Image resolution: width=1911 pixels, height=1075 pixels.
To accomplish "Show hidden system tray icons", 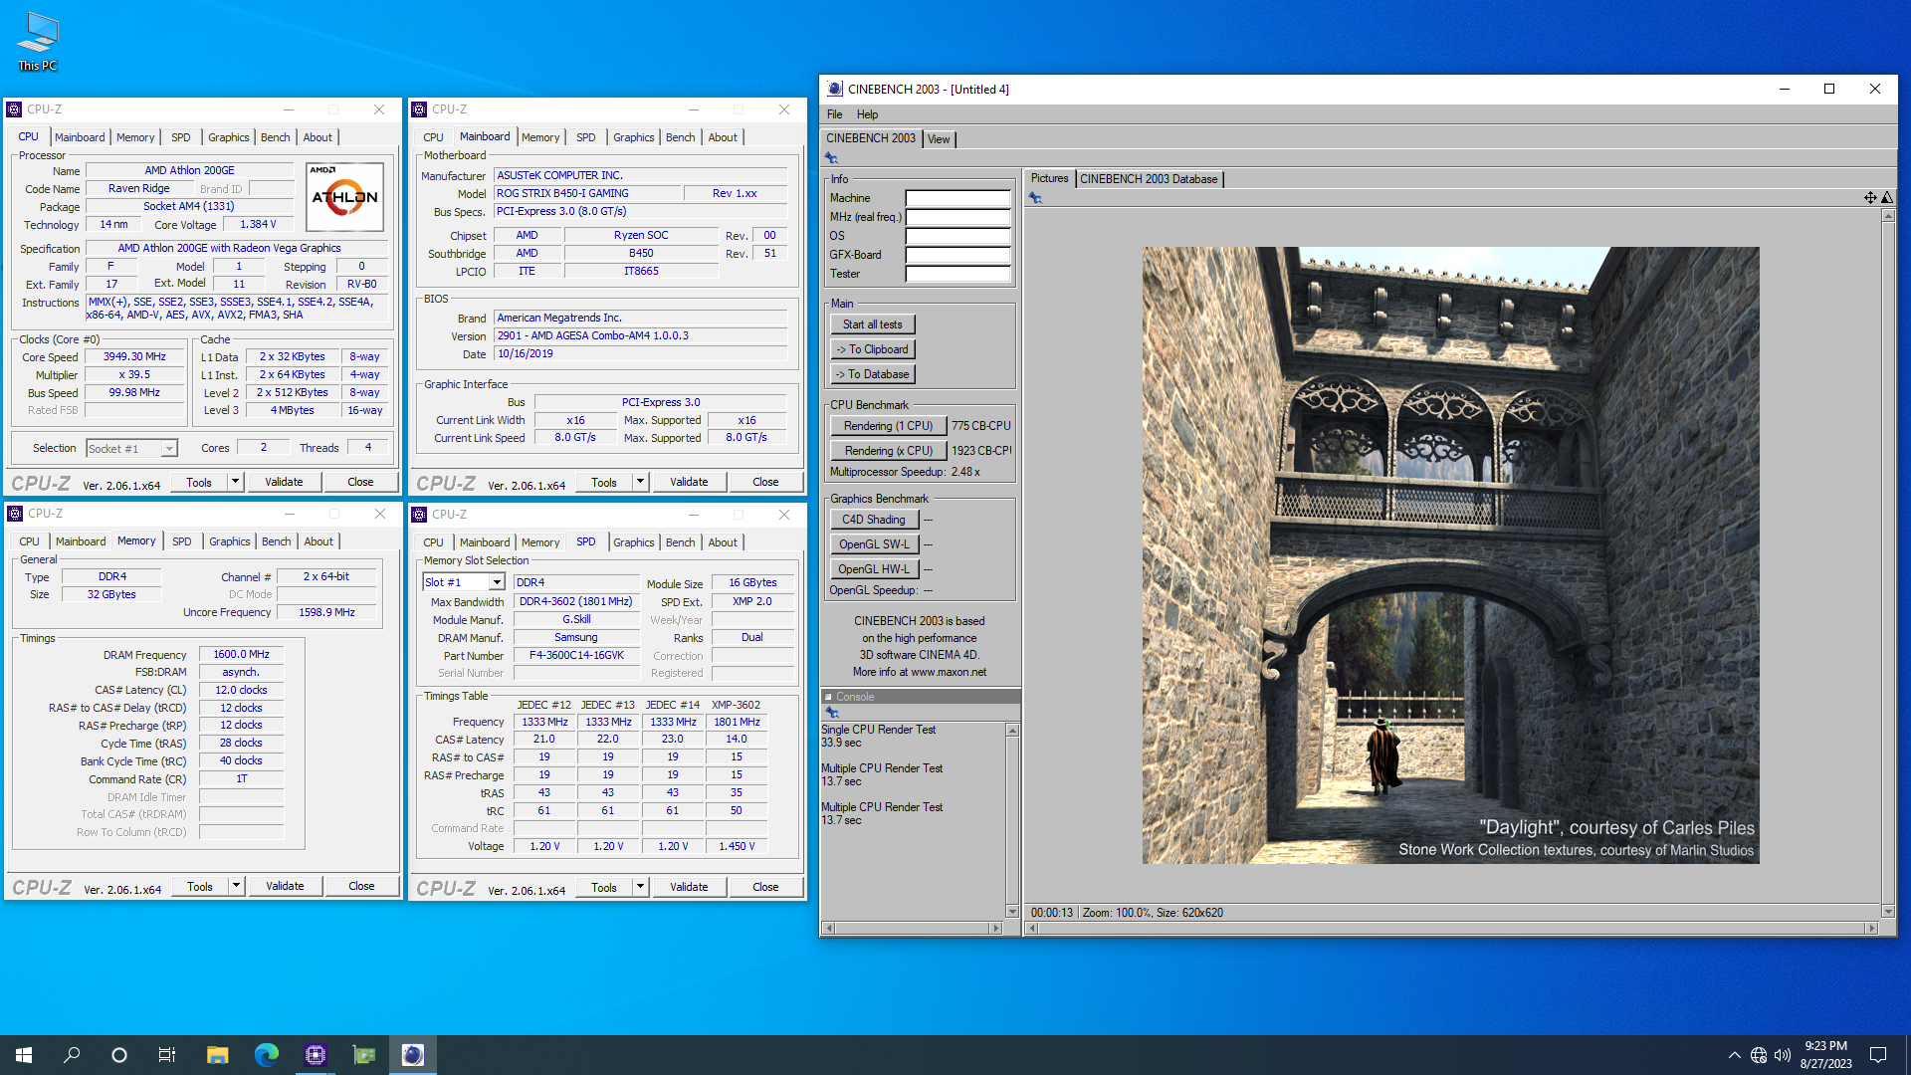I will [1735, 1055].
